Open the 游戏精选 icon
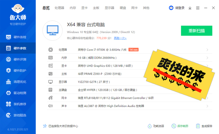The width and height of the screenshot is (219, 134). (8, 115)
